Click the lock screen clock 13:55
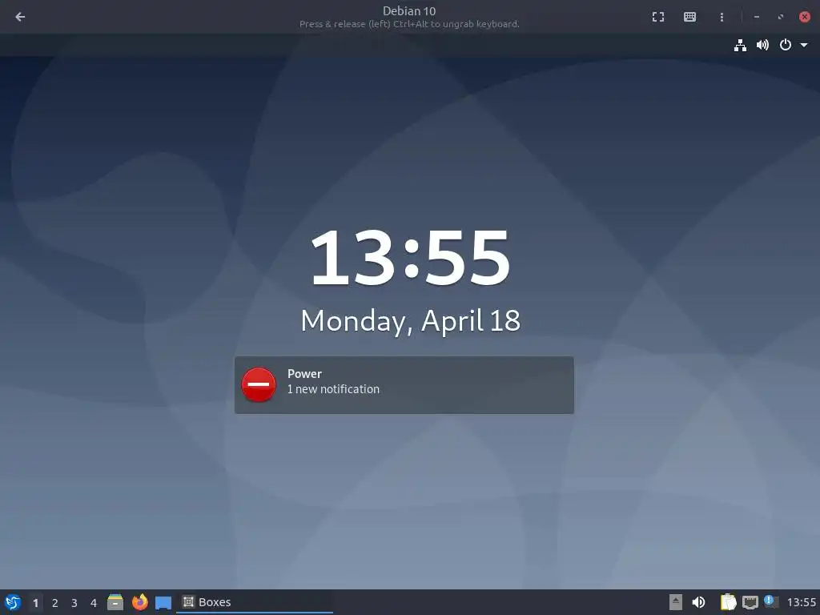Screen dimensions: 820x615 410,257
